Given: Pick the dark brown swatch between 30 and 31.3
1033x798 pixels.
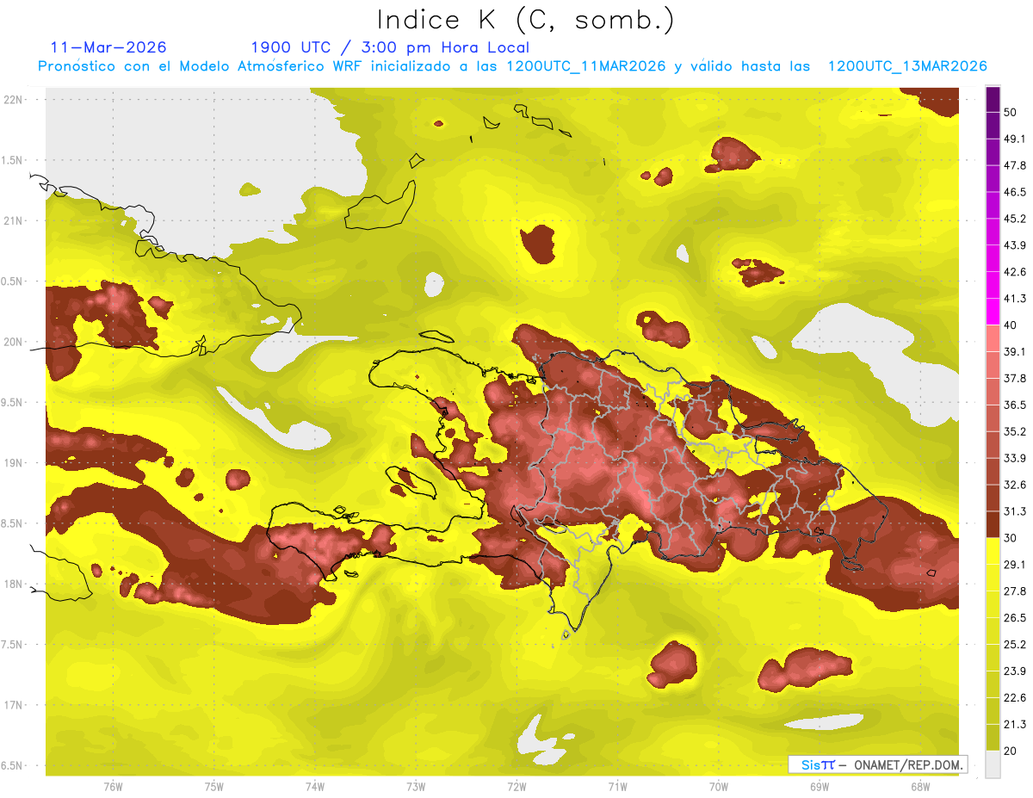Looking at the screenshot, I should click(993, 524).
